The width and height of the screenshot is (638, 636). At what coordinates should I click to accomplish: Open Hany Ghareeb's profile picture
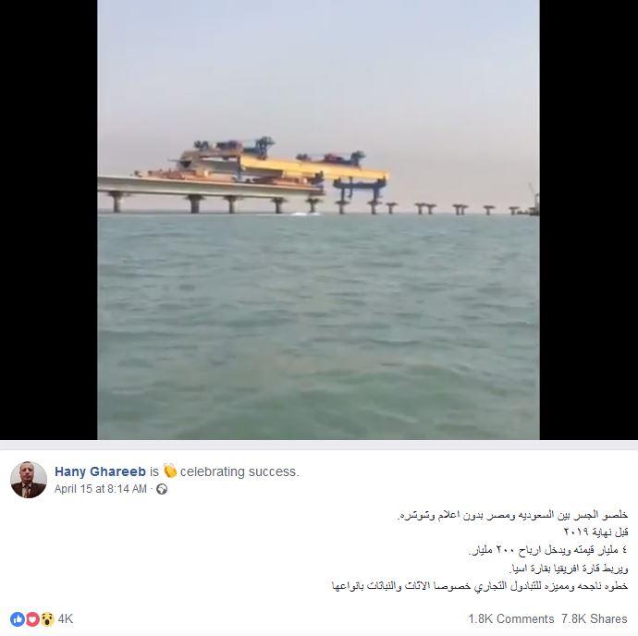[x=29, y=480]
